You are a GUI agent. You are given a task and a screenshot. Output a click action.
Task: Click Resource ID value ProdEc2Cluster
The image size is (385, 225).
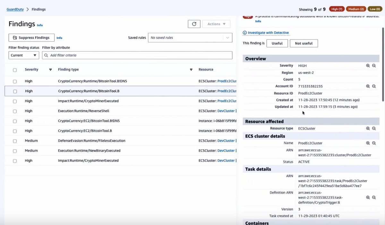[310, 93]
